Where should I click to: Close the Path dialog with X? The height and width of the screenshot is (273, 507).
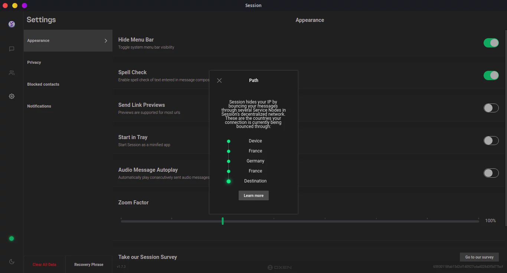tap(219, 80)
